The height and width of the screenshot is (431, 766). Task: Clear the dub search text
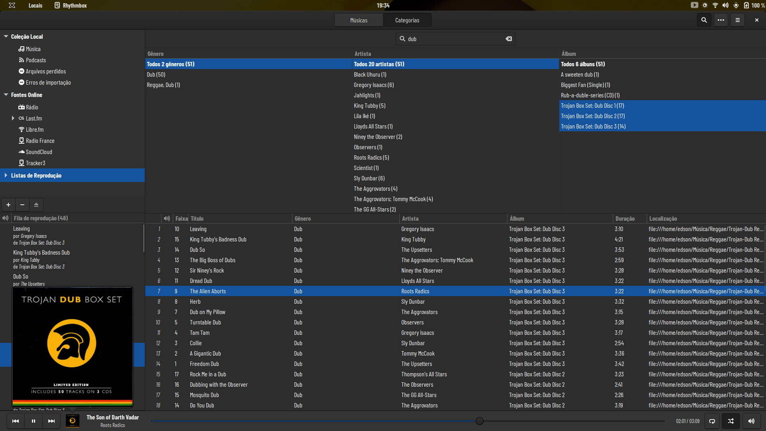[509, 39]
